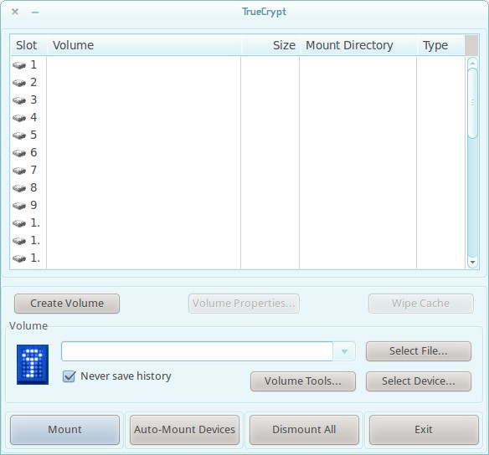Click the blue TrueCrypt logo icon
The image size is (489, 455).
pos(33,365)
